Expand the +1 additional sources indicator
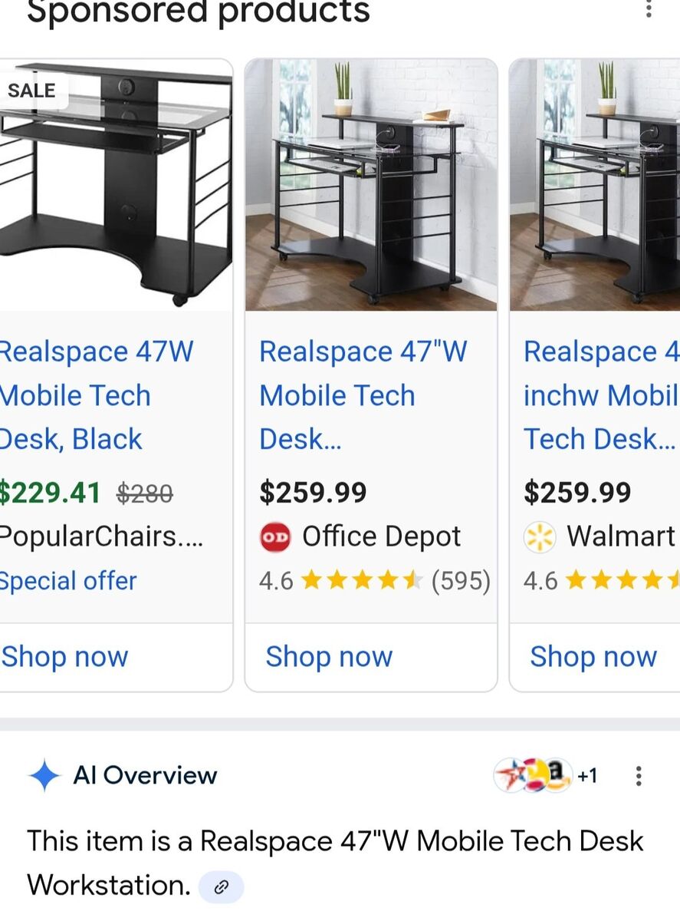Screen dimensions: 680x921 [x=588, y=776]
